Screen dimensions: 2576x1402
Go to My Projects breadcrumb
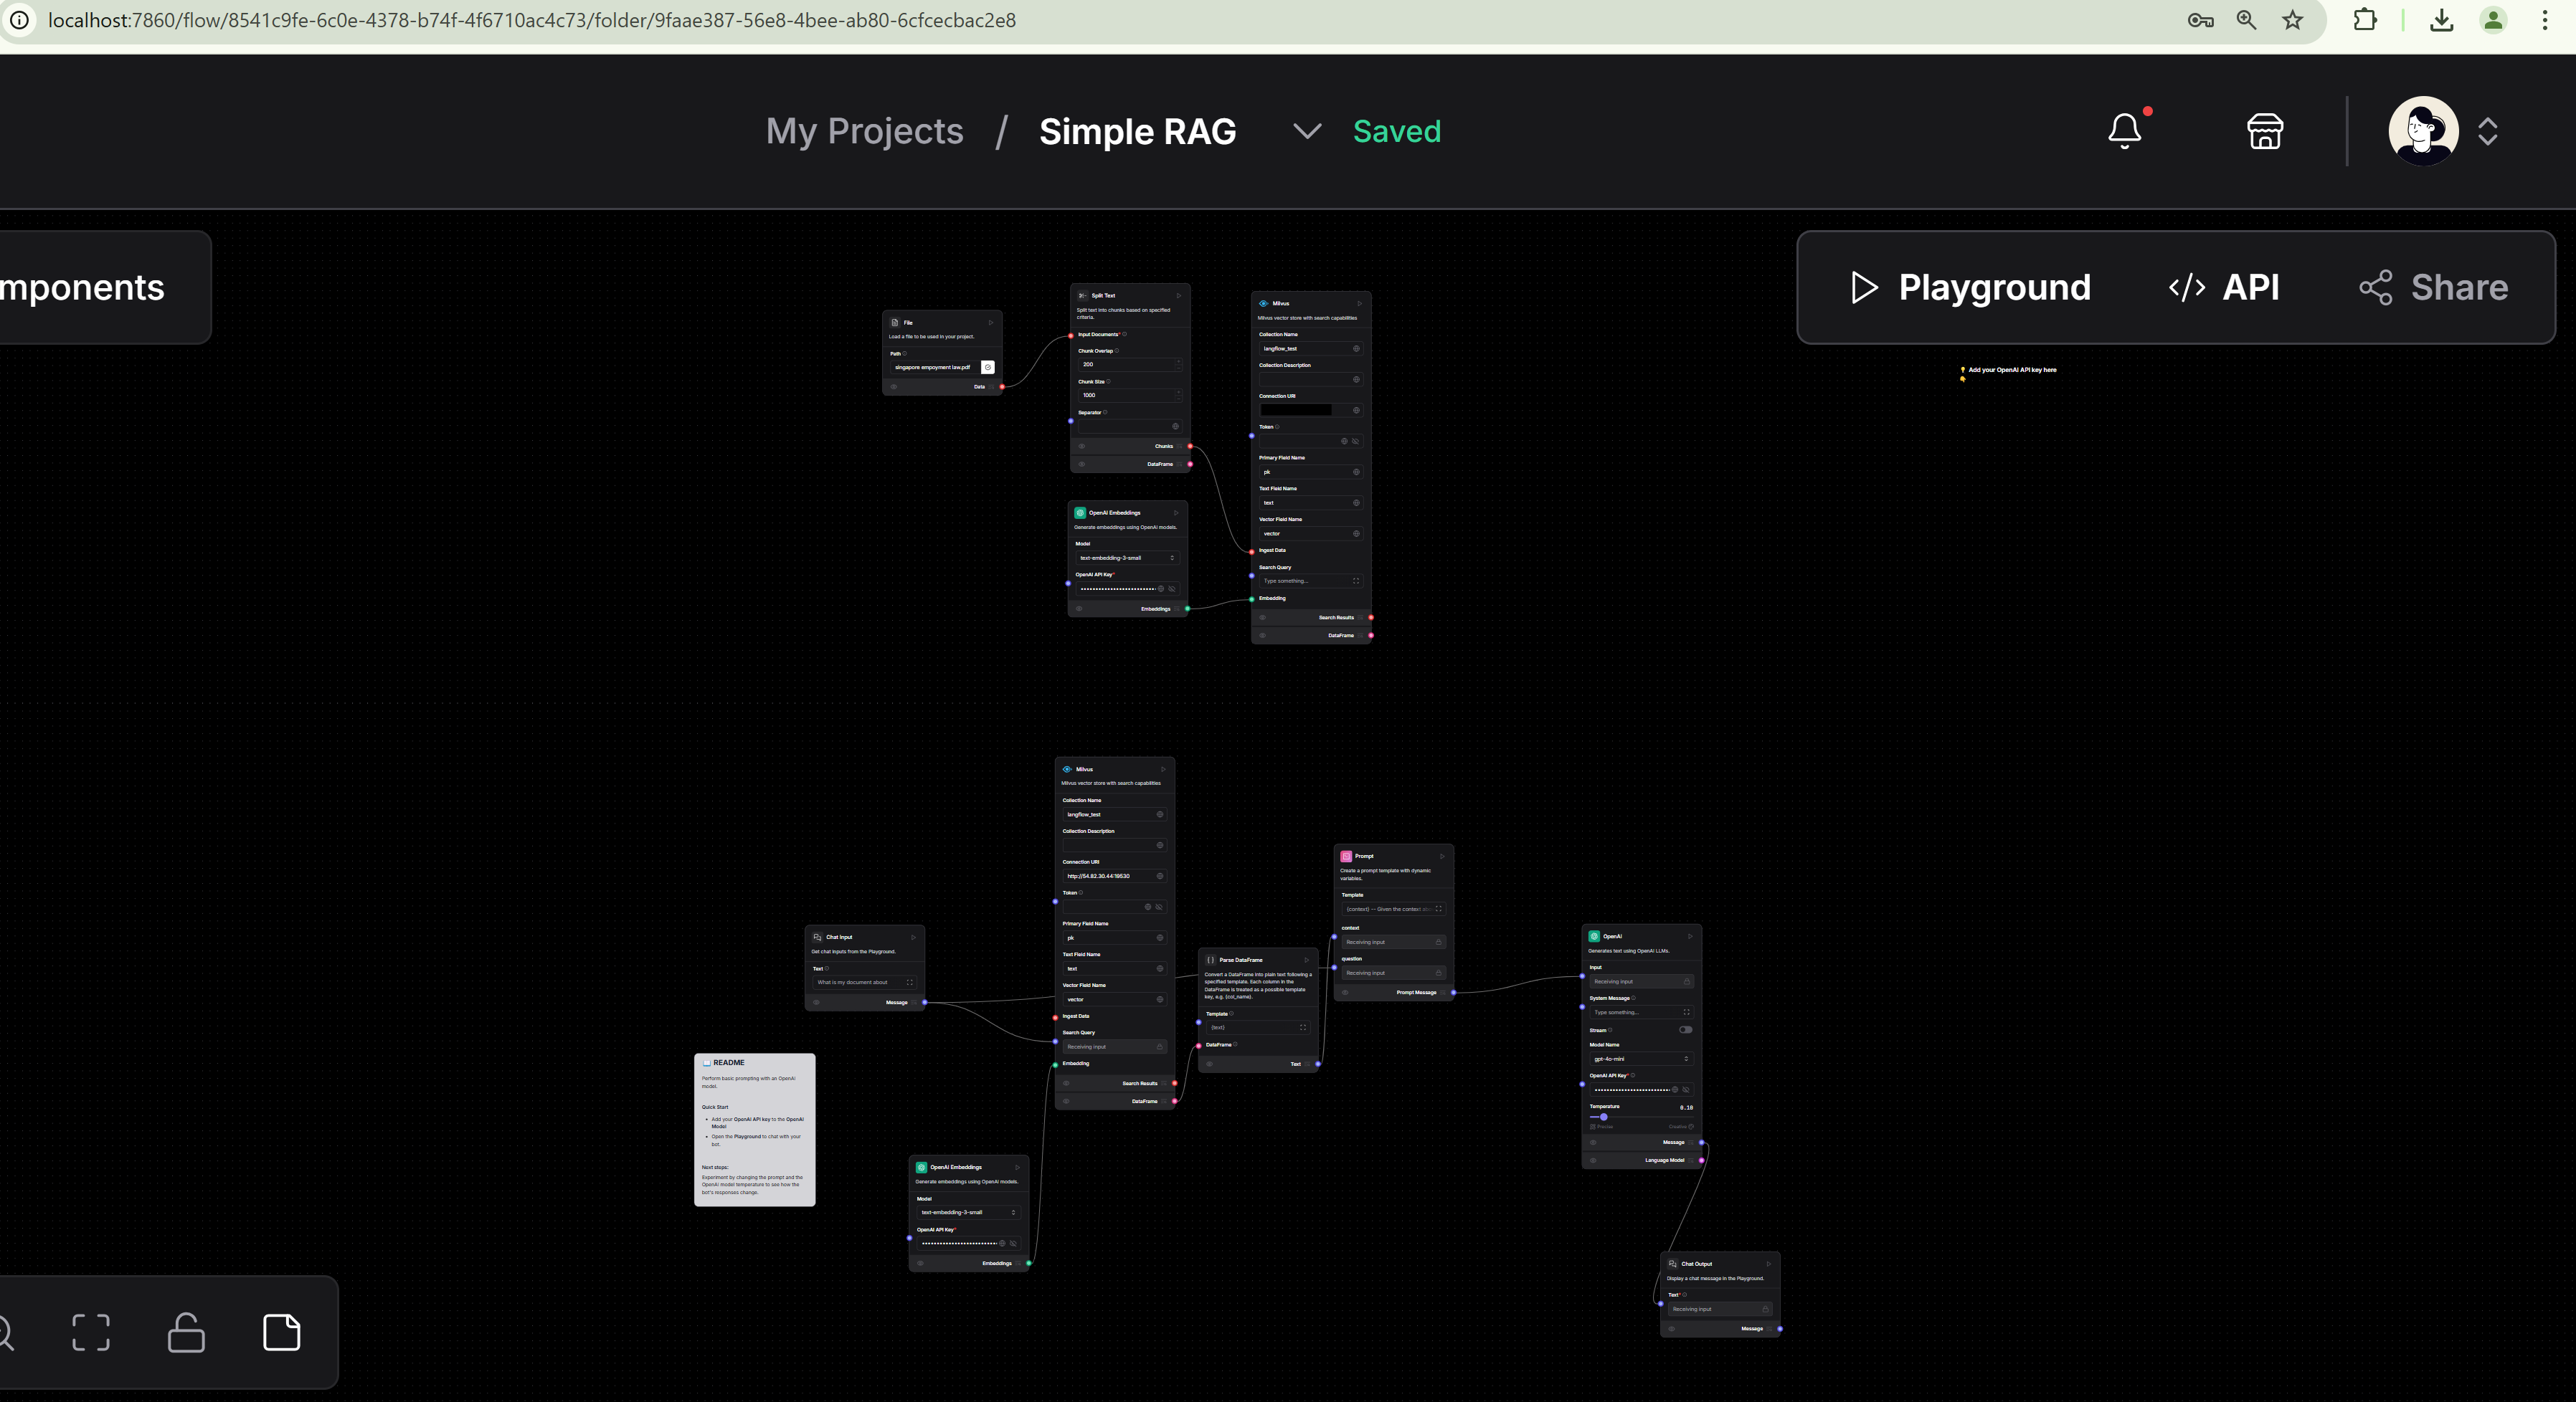point(864,131)
